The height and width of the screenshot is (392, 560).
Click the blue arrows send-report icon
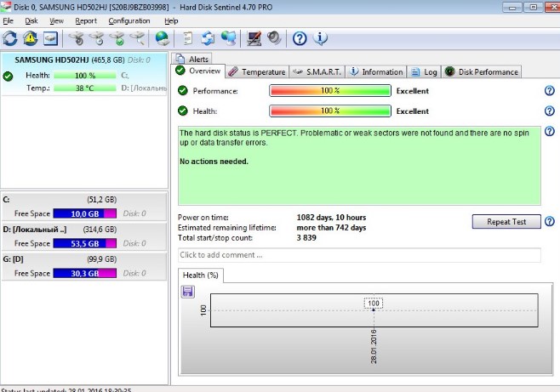coord(208,38)
